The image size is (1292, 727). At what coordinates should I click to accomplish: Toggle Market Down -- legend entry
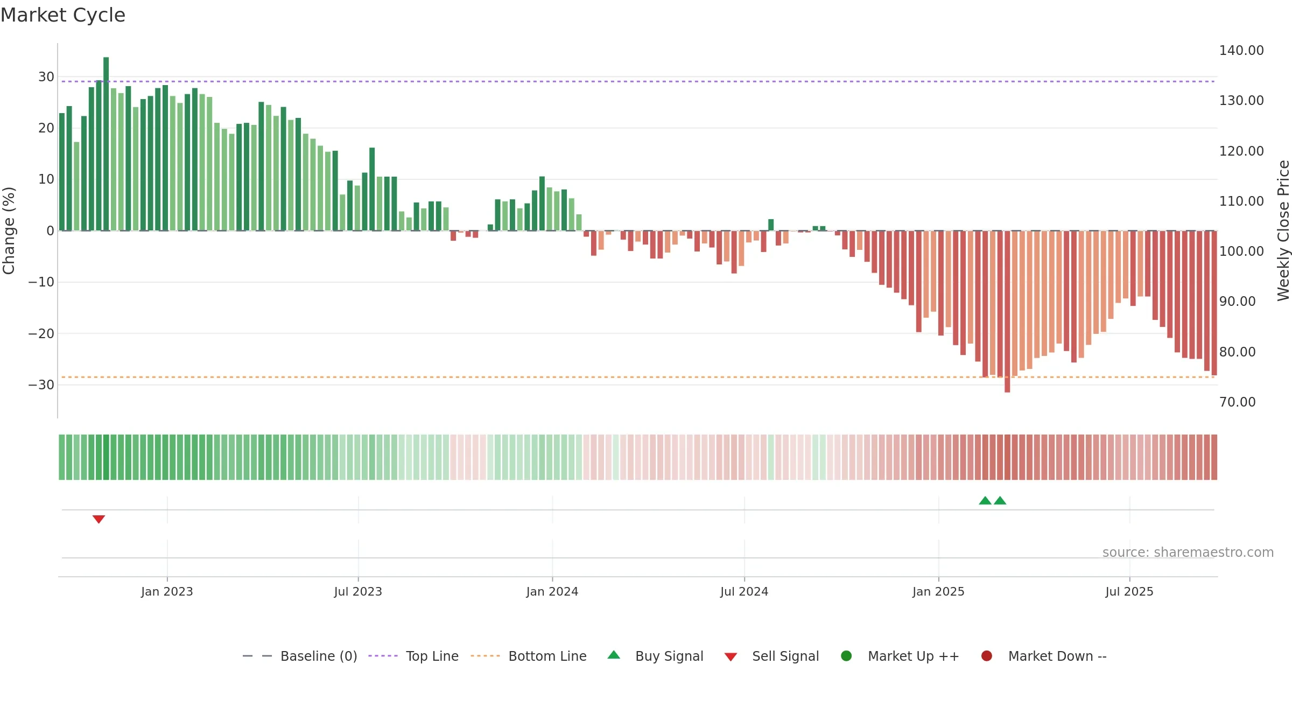click(x=1044, y=656)
